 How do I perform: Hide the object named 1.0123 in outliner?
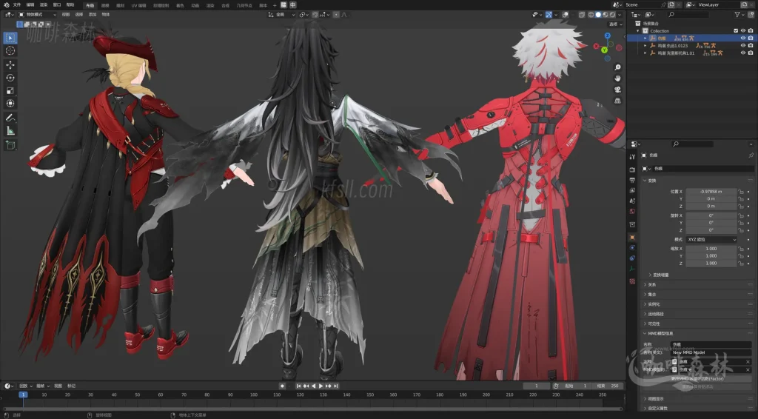pyautogui.click(x=743, y=45)
